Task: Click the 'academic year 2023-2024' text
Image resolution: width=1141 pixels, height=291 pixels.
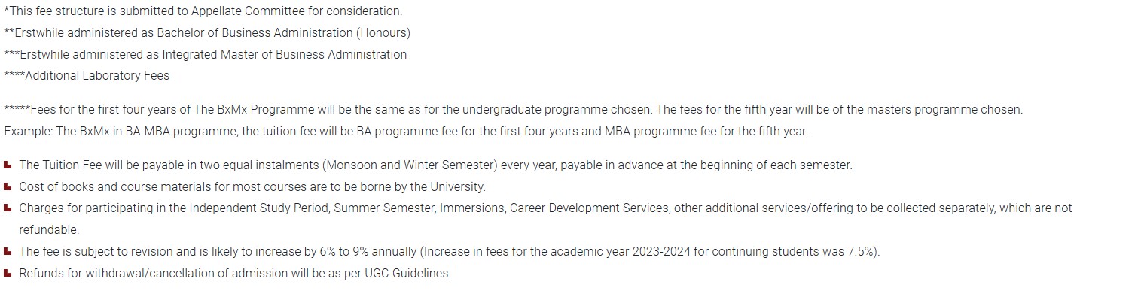Action: (x=619, y=252)
